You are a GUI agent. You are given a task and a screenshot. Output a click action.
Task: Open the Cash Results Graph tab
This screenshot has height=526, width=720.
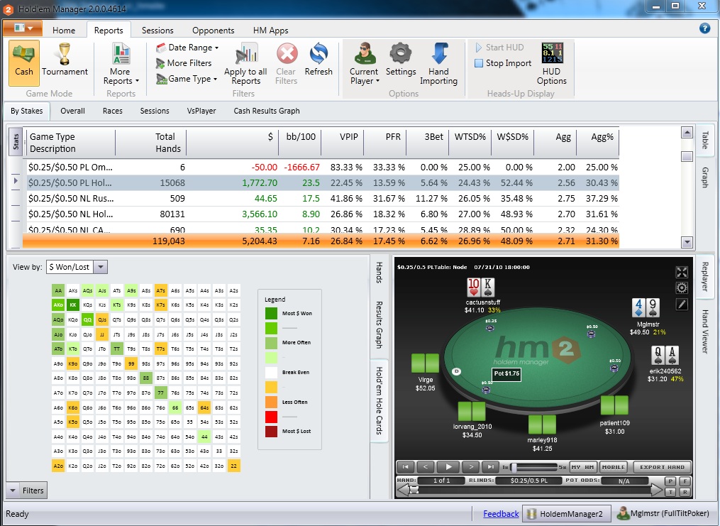coord(266,111)
